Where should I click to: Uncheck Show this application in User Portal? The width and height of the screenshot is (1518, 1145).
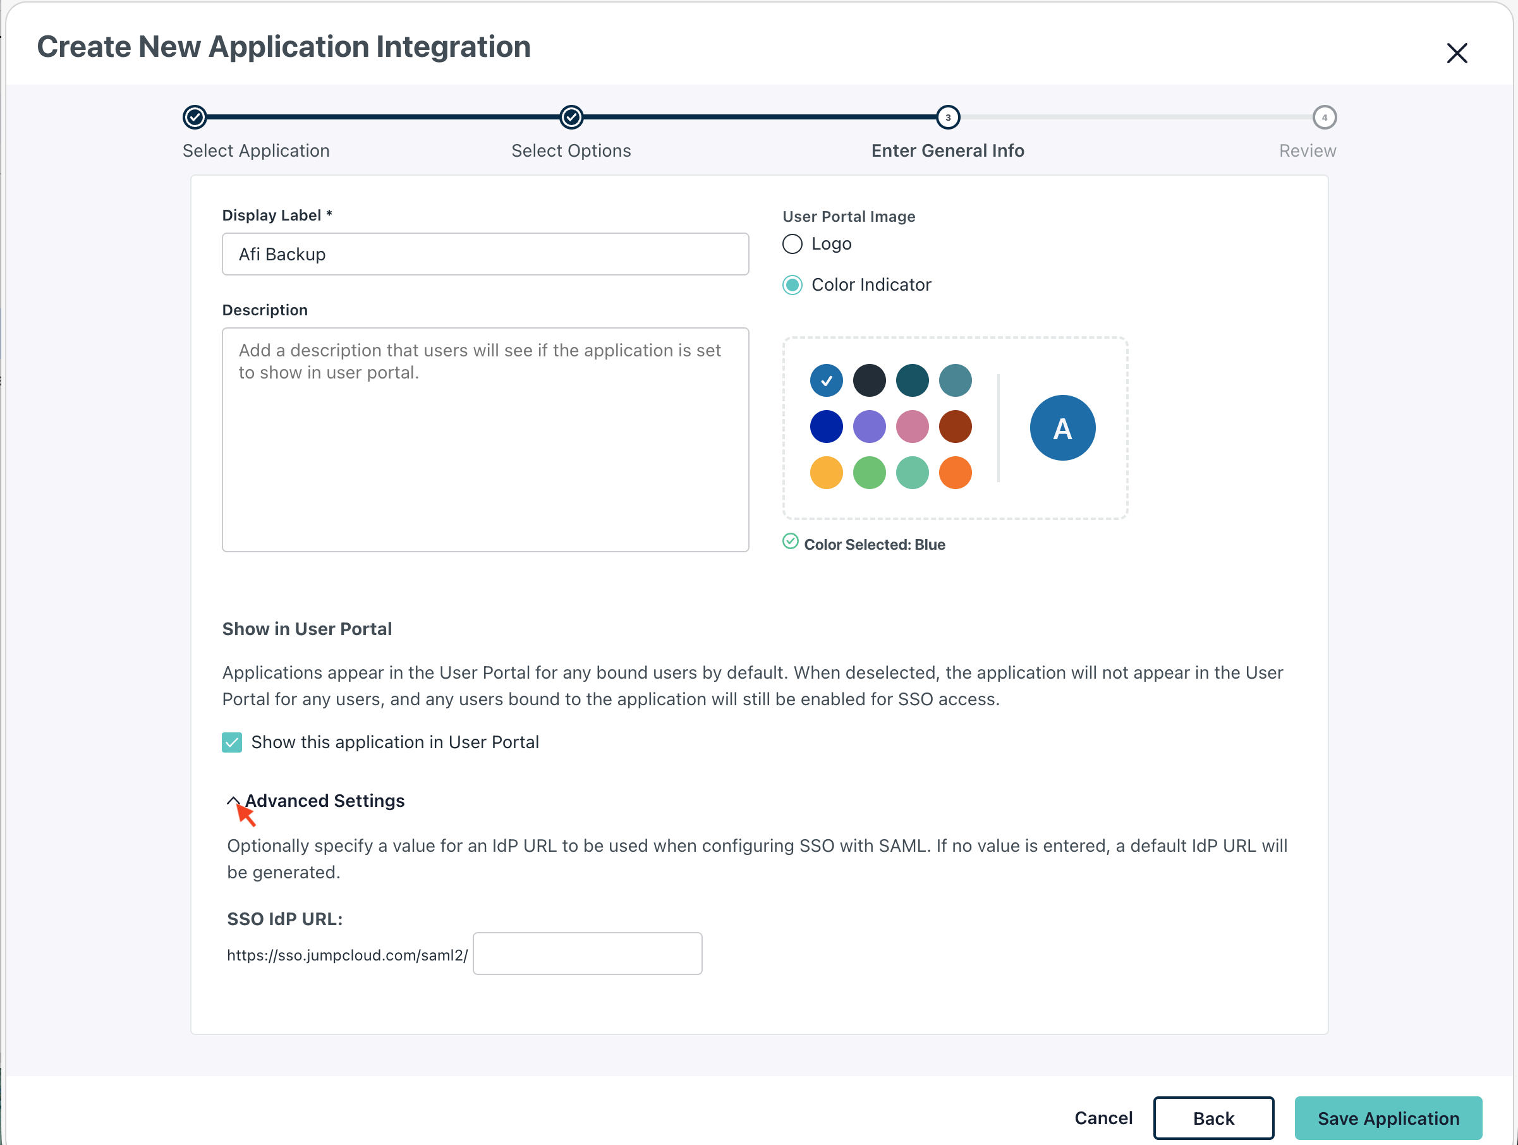(x=232, y=742)
